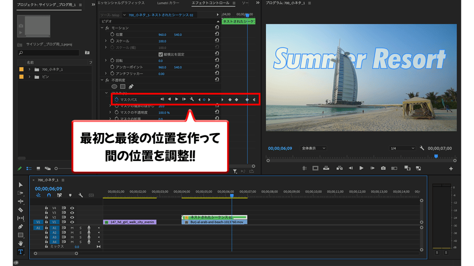Uncheck the uniform scale checkbox
474x266 pixels.
[160, 54]
